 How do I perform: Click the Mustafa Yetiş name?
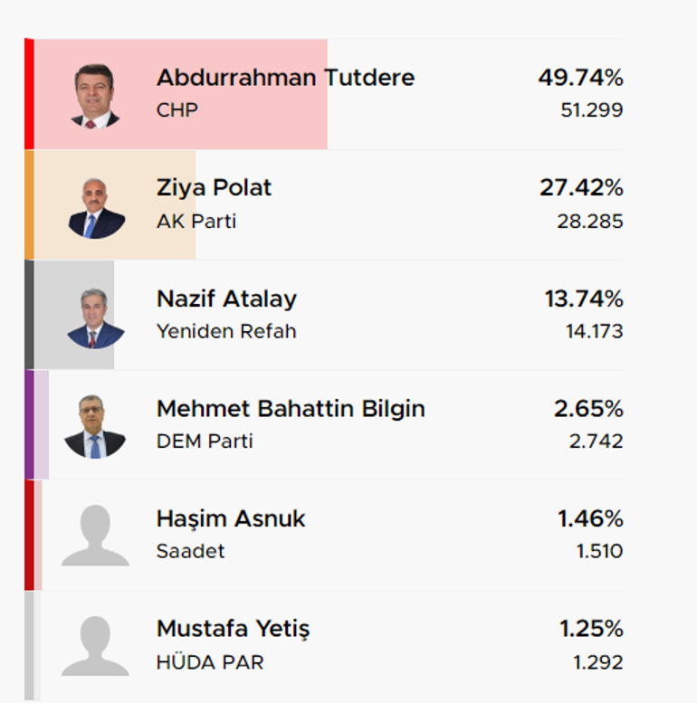(x=234, y=630)
